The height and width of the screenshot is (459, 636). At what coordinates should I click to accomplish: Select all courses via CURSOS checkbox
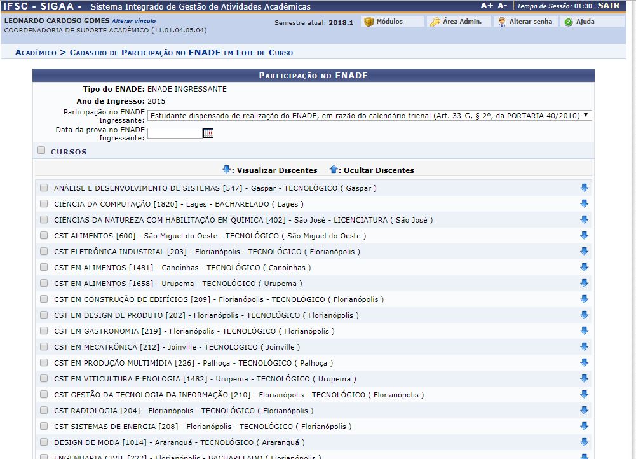pyautogui.click(x=41, y=151)
